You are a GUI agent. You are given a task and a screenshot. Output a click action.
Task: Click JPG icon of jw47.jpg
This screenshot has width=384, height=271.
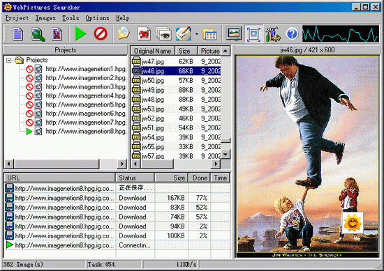coord(136,61)
